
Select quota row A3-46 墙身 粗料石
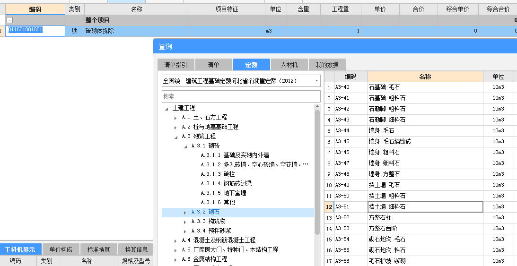(421, 153)
